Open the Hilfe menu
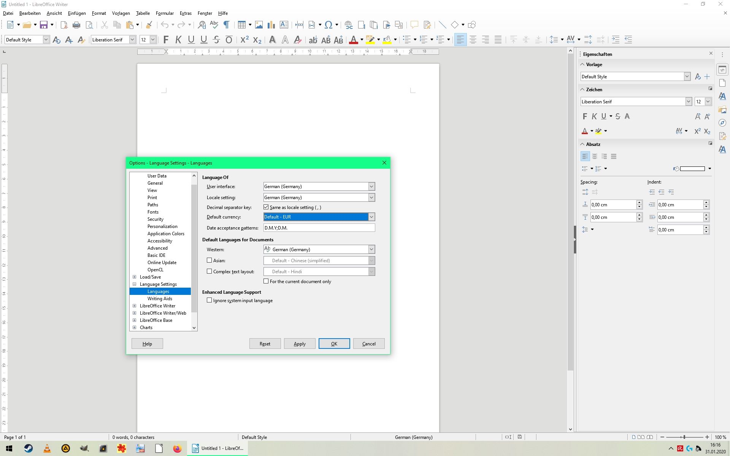 pyautogui.click(x=223, y=13)
